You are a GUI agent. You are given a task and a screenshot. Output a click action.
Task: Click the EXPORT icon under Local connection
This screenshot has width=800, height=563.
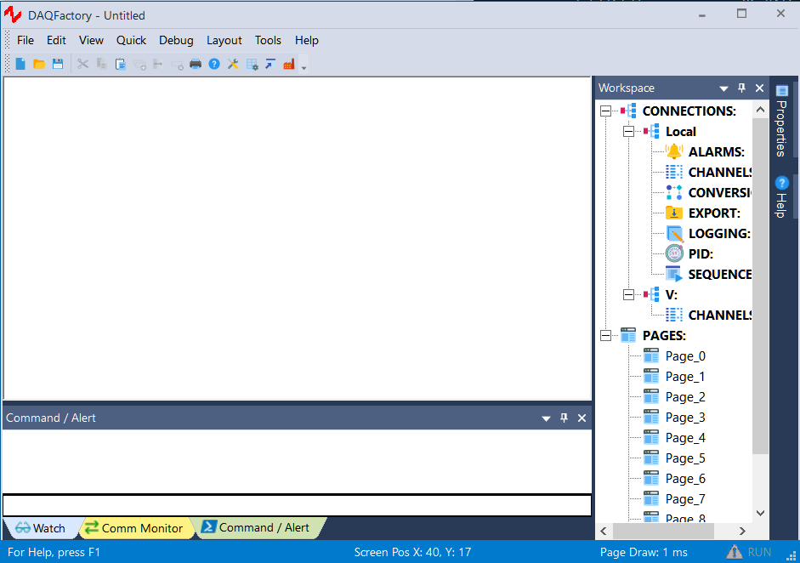pos(672,213)
